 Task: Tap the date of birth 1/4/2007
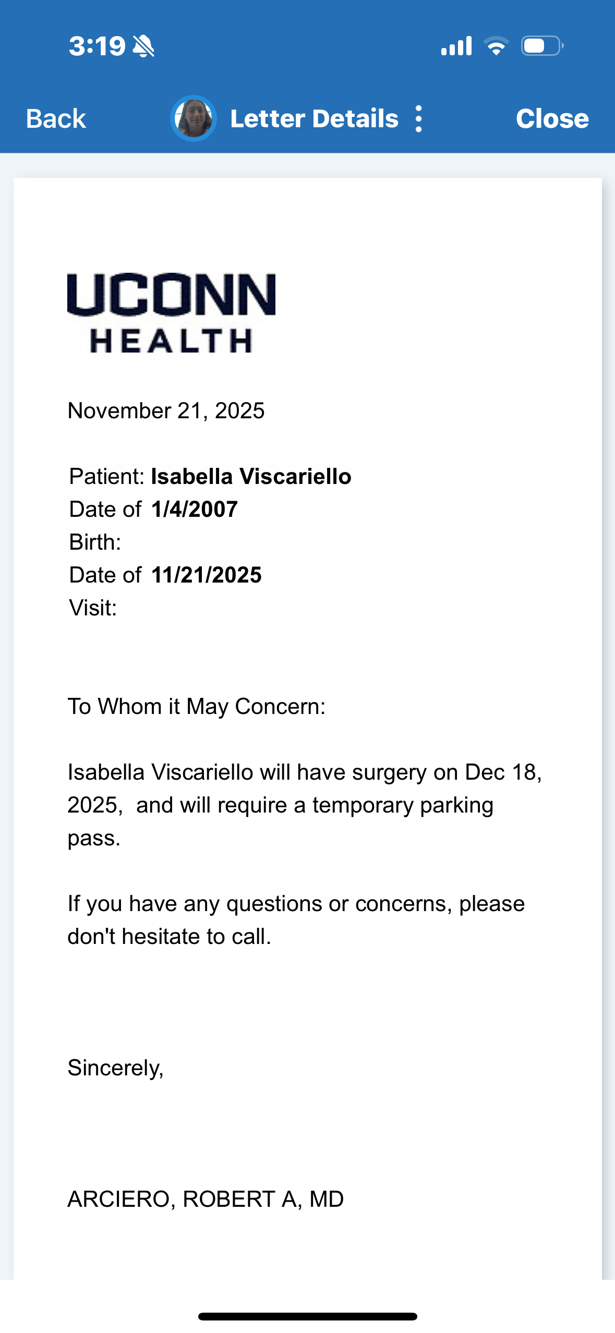195,510
